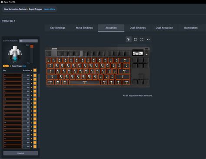The width and height of the screenshot is (206, 159).
Task: Select the arrow cursor selection tool
Action: click(129, 39)
